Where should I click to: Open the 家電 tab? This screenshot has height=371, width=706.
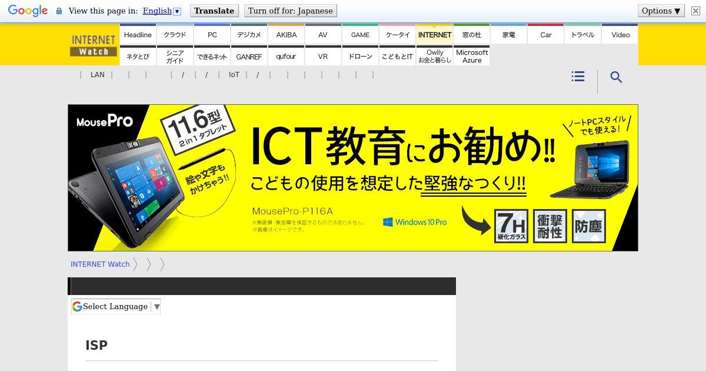(508, 34)
